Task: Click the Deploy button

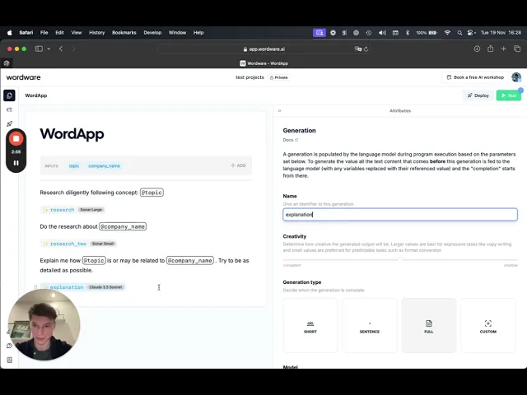Action: 478,95
